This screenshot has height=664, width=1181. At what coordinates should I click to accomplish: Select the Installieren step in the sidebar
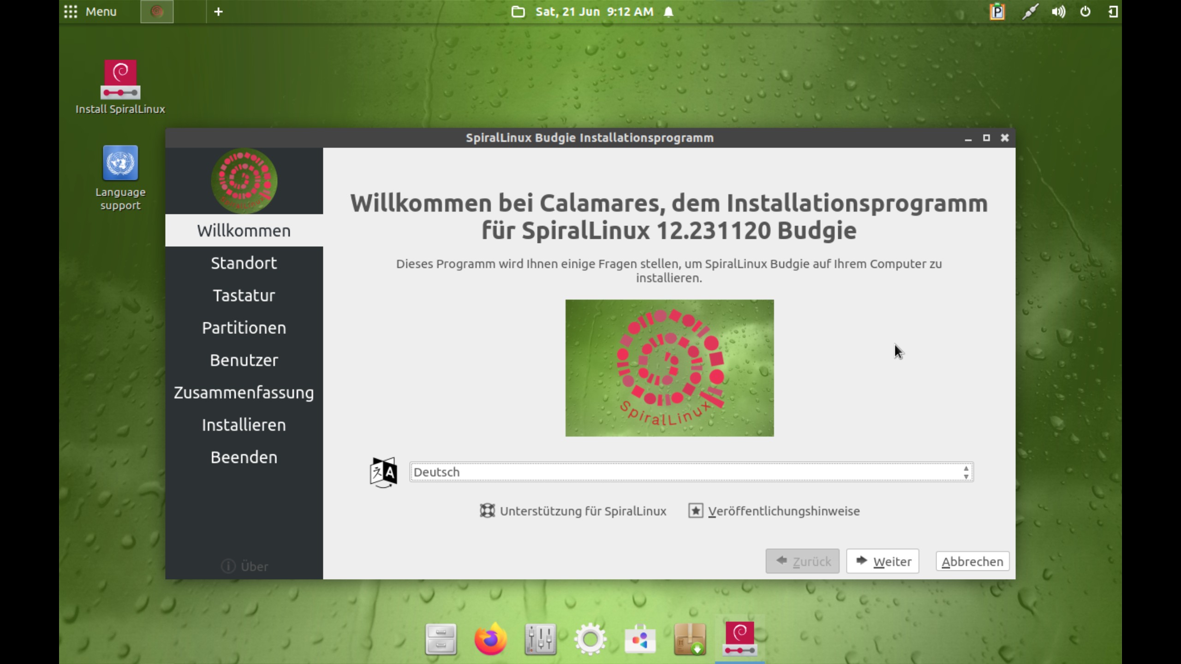point(244,425)
